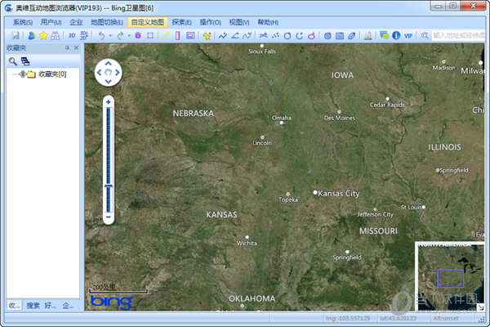Image resolution: width=490 pixels, height=327 pixels.
Task: Click the overview minimap thumbnail
Action: click(449, 276)
